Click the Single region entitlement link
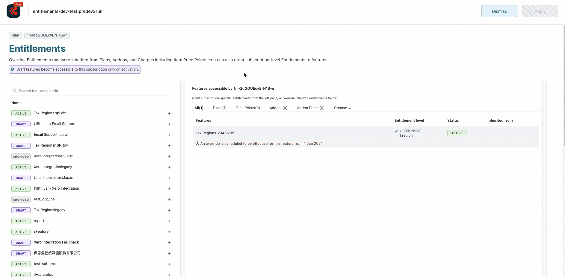565x277 pixels. tap(410, 130)
